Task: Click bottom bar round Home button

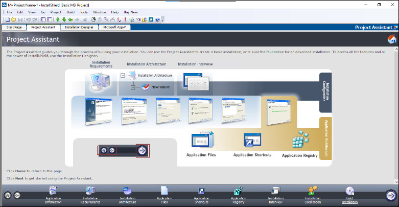Action: [8, 195]
